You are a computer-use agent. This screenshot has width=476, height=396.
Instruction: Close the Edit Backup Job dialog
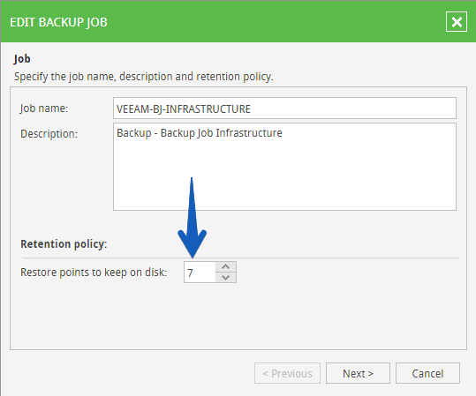pyautogui.click(x=457, y=22)
